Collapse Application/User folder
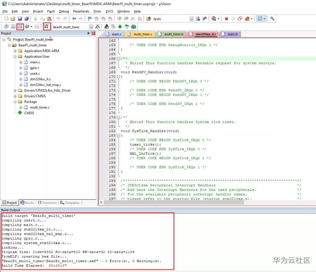The image size is (316, 272). [15, 57]
